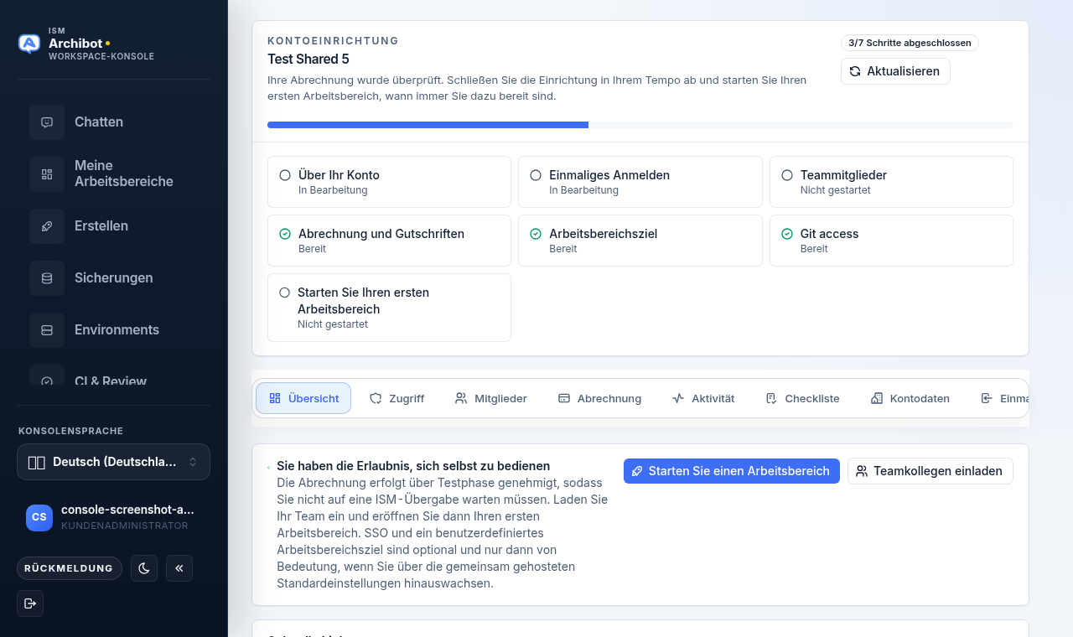Switch to the Mitglieder tab
Image resolution: width=1073 pixels, height=637 pixels.
491,398
